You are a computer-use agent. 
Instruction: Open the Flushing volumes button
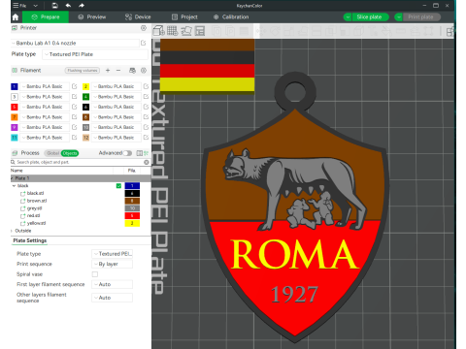coord(83,71)
